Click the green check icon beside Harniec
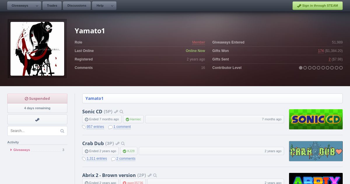 pos(127,119)
